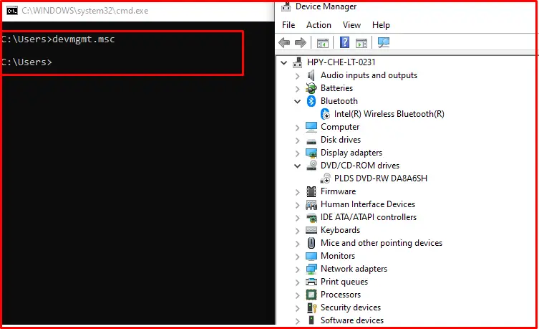The width and height of the screenshot is (539, 329).
Task: Collapse the Bluetooth category
Action: [x=297, y=102]
